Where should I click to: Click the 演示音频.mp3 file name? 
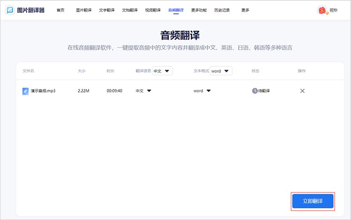(x=43, y=91)
